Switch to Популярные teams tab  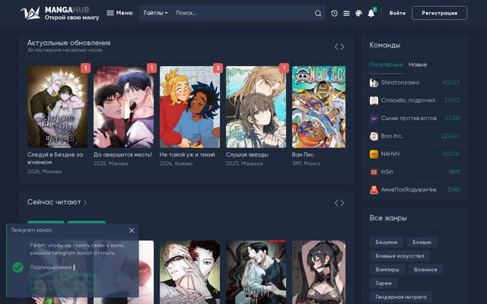[x=386, y=65]
